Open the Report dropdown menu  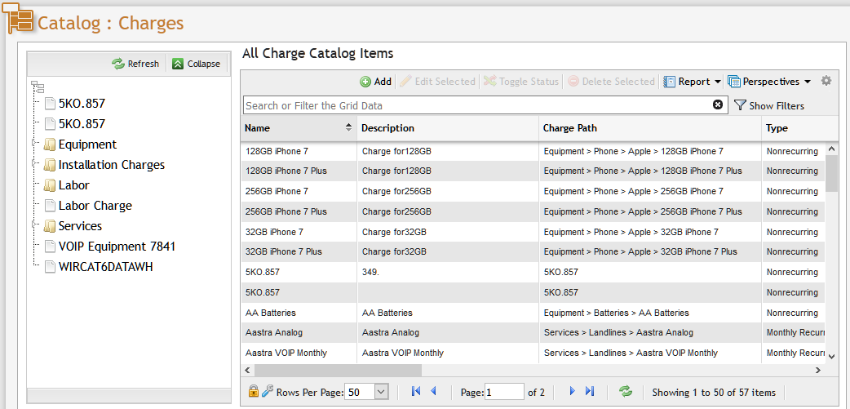pyautogui.click(x=693, y=82)
